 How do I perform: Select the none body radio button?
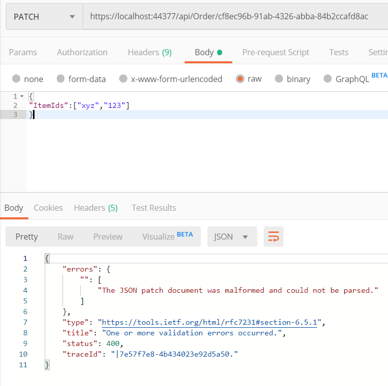tap(16, 79)
